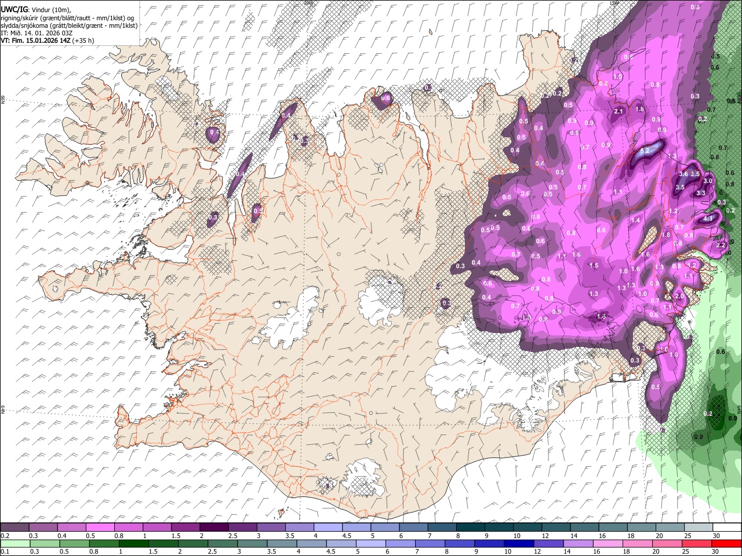Pick upper legend swatch between 2 and 2.5

click(x=214, y=527)
